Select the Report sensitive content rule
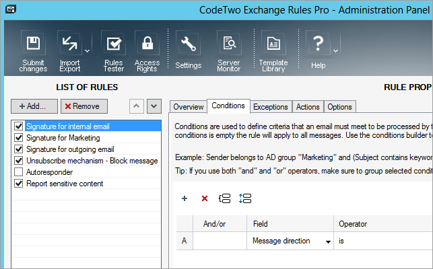Screen dimensions: 433x269 pyautogui.click(x=93, y=184)
